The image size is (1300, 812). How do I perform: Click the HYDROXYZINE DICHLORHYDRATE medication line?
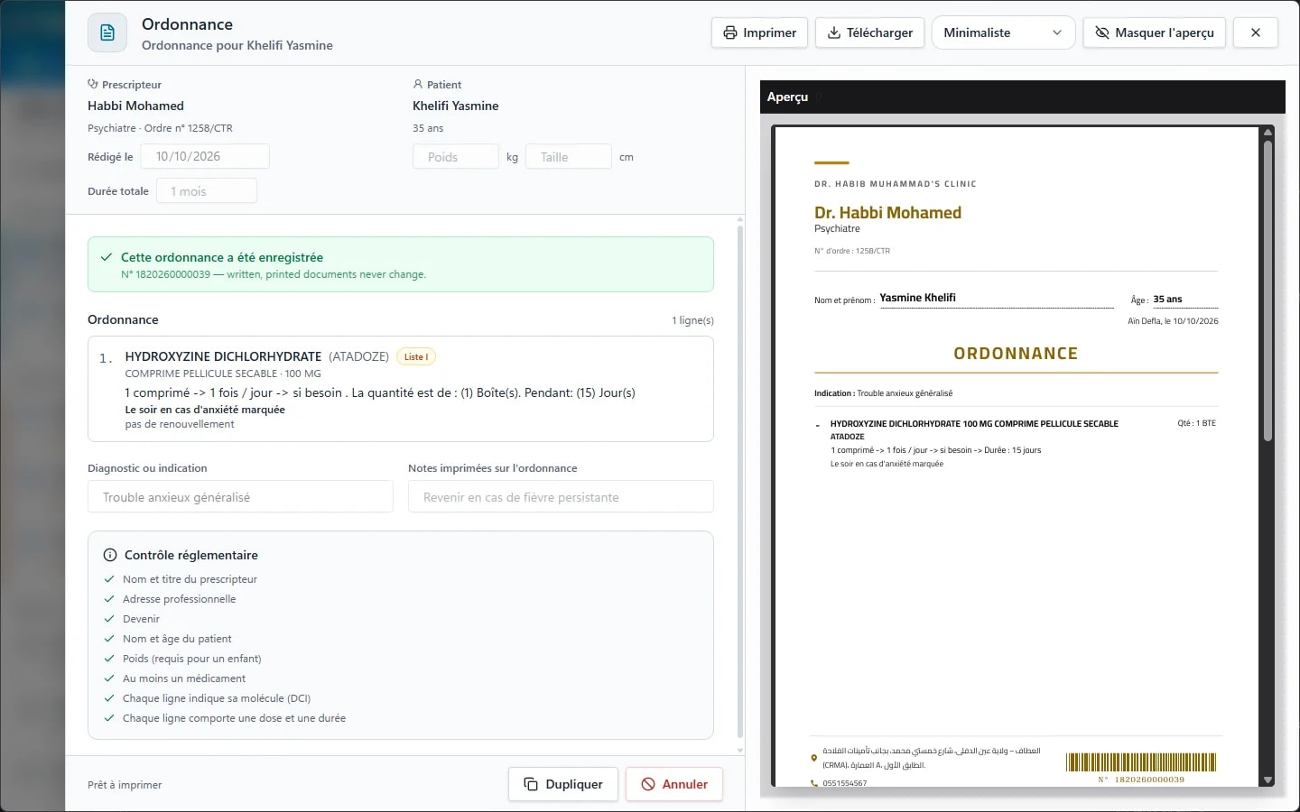coord(401,389)
